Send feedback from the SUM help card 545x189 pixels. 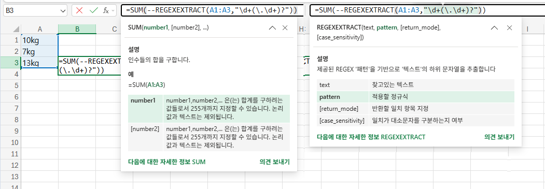tap(274, 162)
